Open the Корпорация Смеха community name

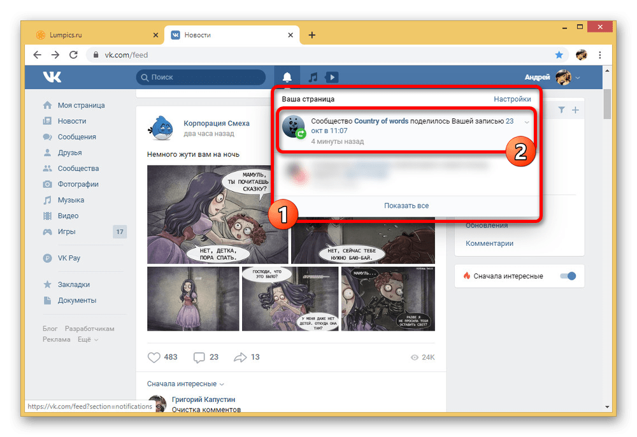[217, 124]
